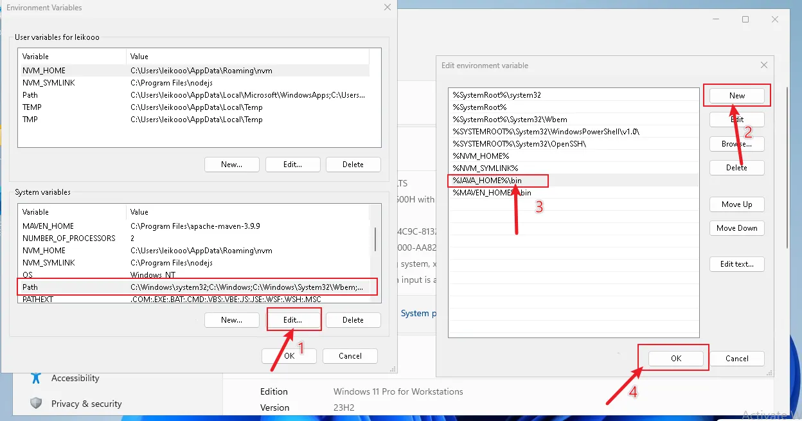Click the Privacy & security shield icon
Screen dimensions: 802x421
(x=36, y=404)
